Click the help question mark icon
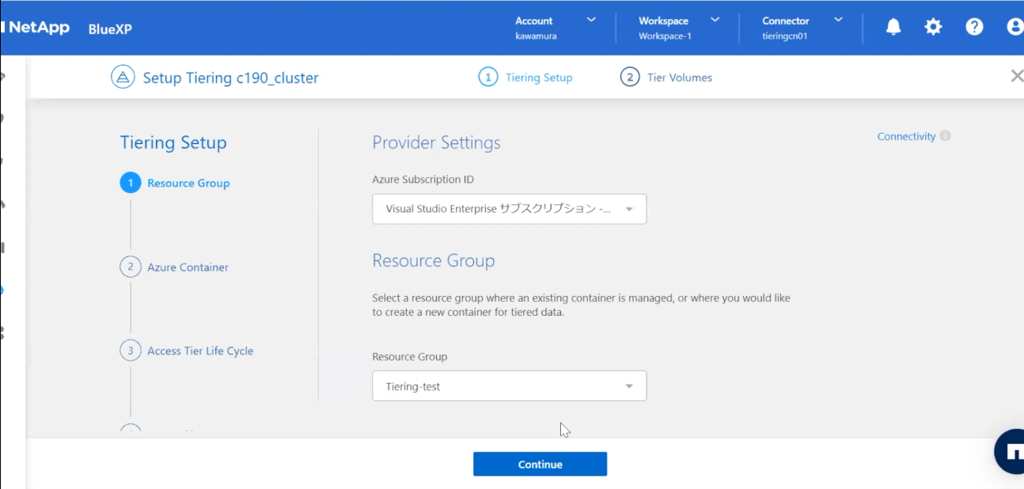 [974, 27]
